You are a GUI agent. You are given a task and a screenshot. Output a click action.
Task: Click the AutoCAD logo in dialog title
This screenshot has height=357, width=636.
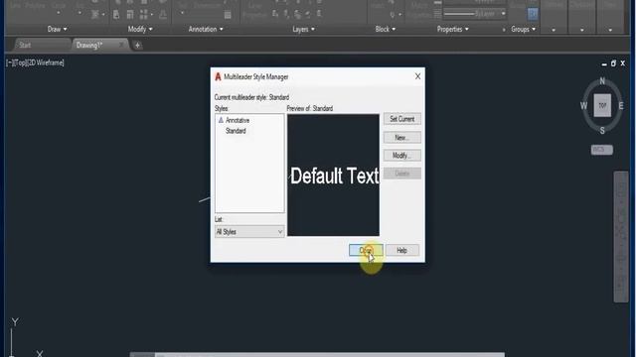pyautogui.click(x=218, y=76)
